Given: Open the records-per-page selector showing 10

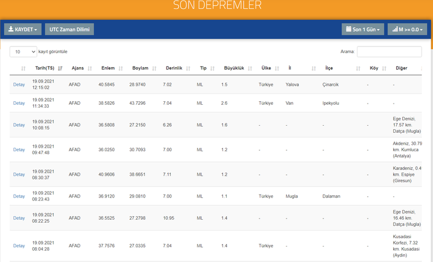Looking at the screenshot, I should [23, 52].
